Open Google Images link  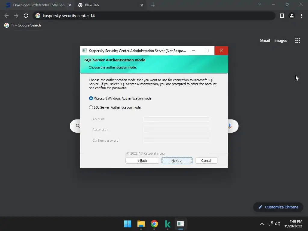[281, 41]
